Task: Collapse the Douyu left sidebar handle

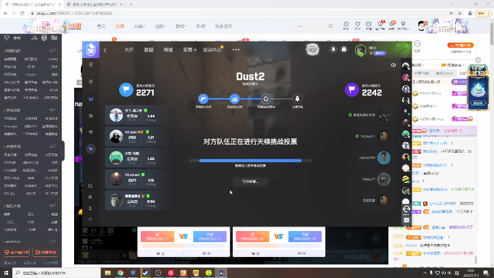Action: pyautogui.click(x=62, y=151)
